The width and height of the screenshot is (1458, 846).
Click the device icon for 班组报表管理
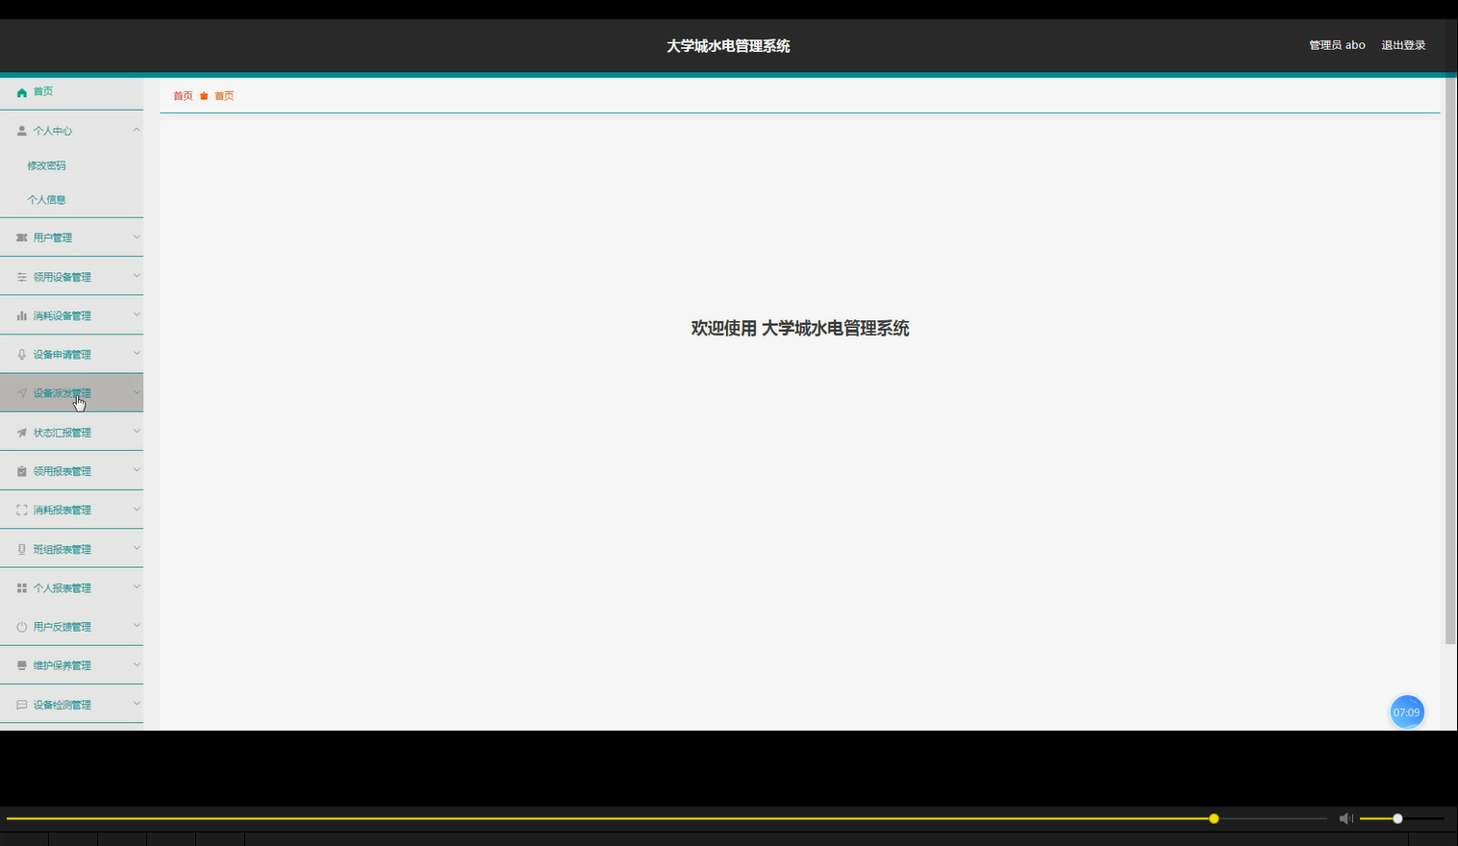22,549
